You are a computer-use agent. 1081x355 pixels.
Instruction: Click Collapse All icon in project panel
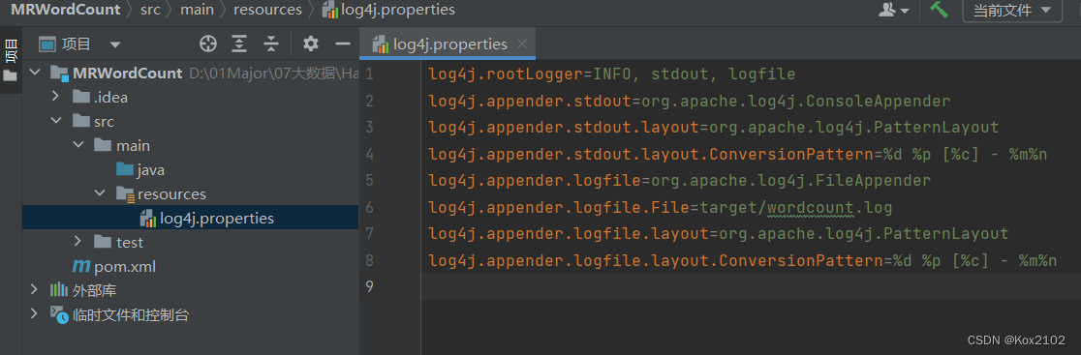[x=271, y=44]
